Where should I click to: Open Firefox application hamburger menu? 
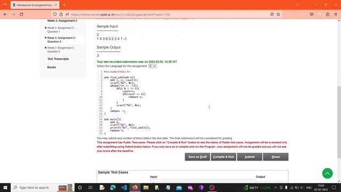click(x=336, y=14)
